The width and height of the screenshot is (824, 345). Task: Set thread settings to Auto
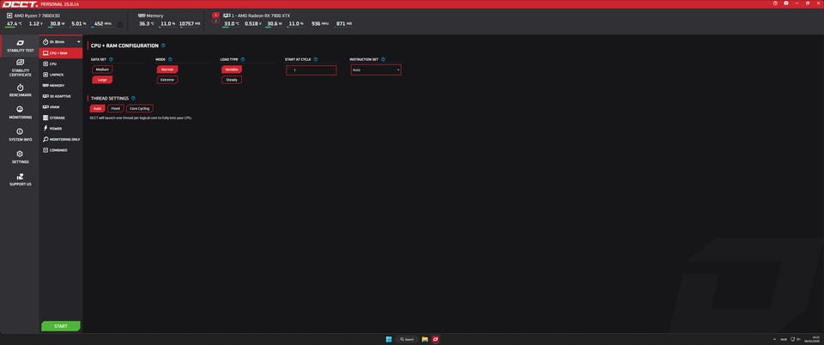tap(97, 109)
